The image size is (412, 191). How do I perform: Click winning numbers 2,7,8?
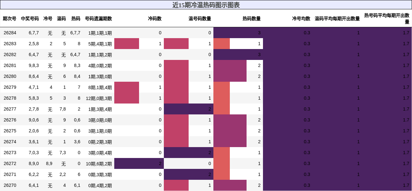tap(34, 109)
